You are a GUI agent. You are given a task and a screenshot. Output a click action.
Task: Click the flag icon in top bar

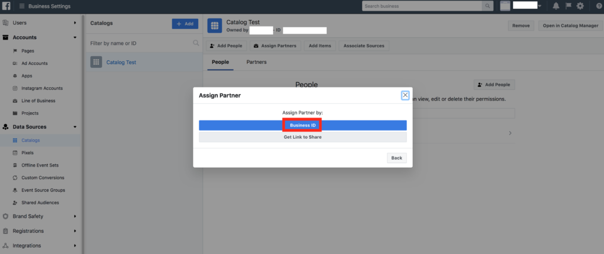(x=568, y=6)
